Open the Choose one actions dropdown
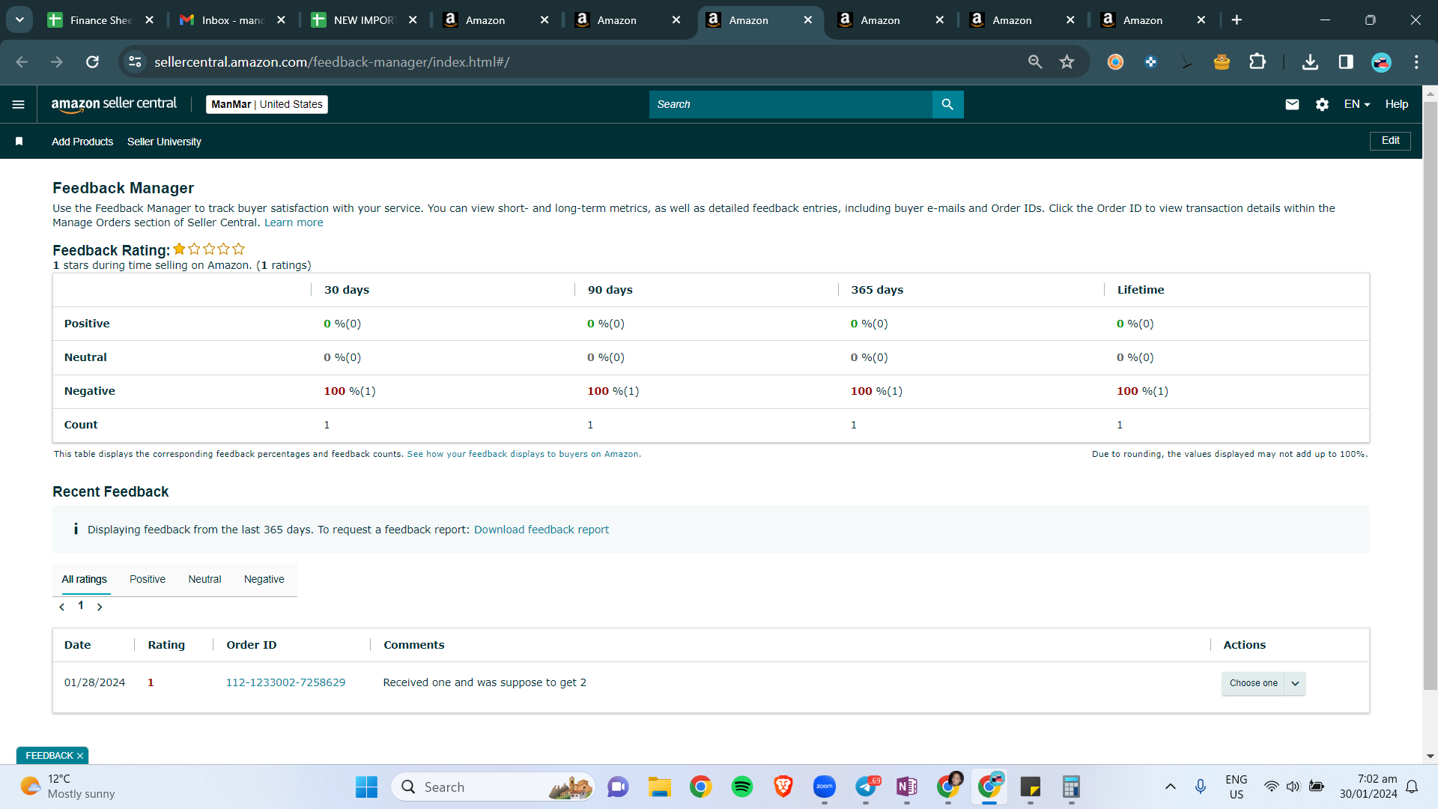 point(1263,683)
